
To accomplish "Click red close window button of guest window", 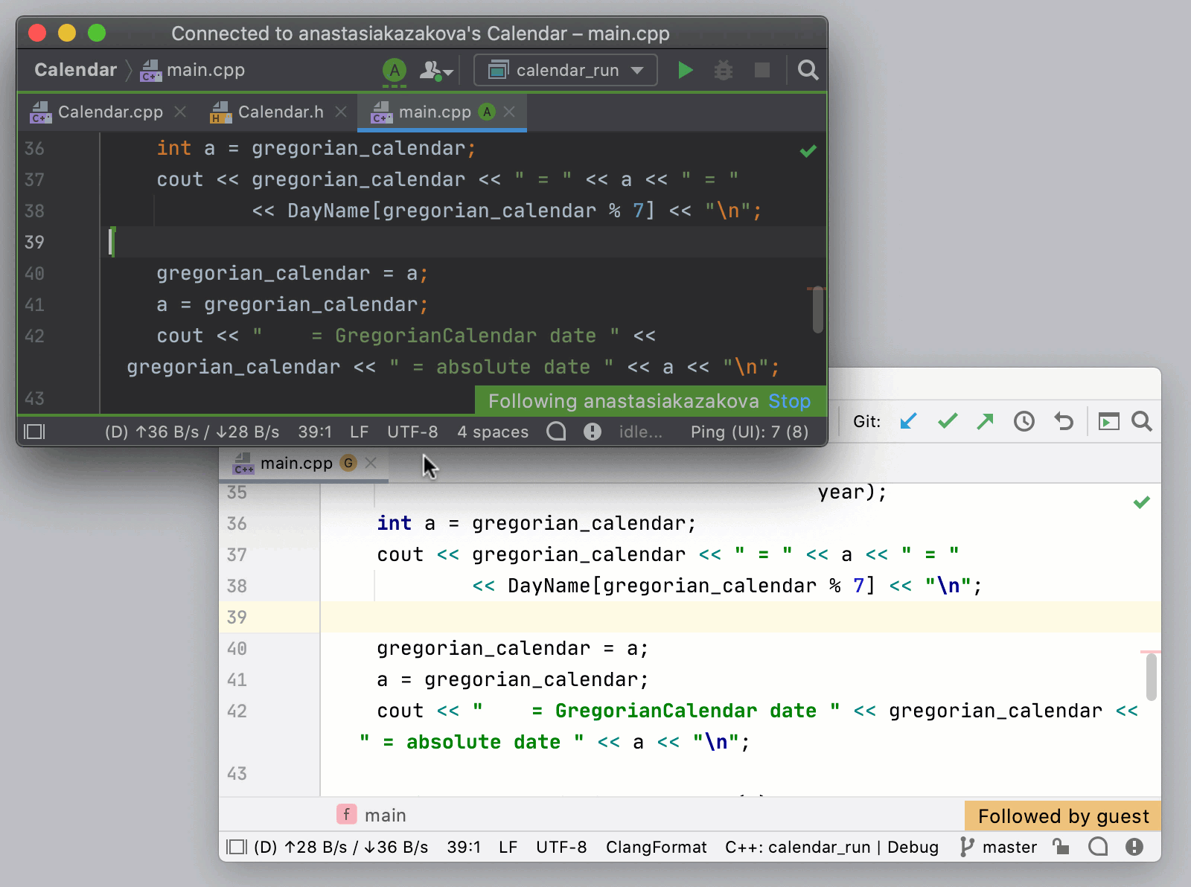I will pyautogui.click(x=37, y=33).
